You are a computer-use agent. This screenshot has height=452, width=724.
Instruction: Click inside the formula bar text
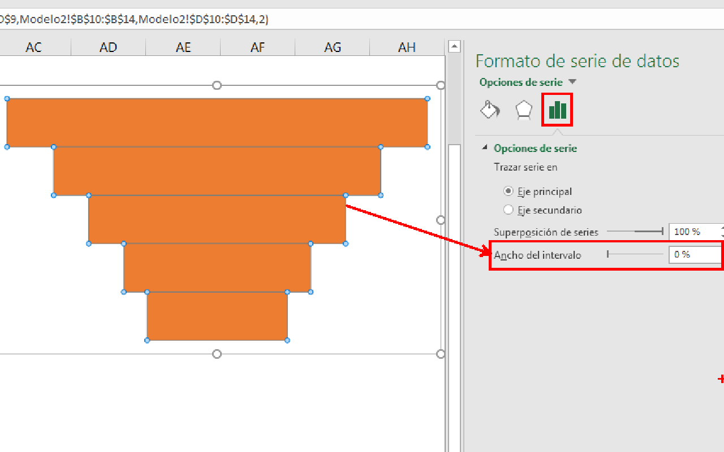(x=136, y=19)
